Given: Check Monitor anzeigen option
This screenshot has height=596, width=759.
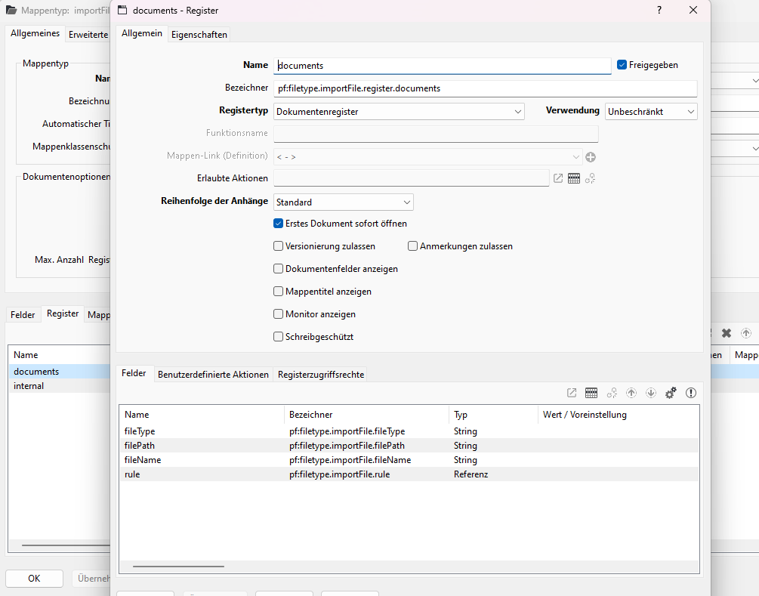Looking at the screenshot, I should pyautogui.click(x=279, y=314).
